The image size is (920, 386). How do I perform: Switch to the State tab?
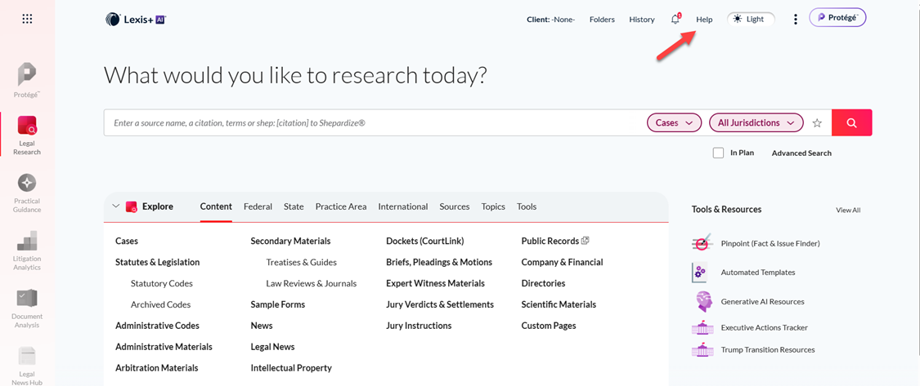click(294, 206)
